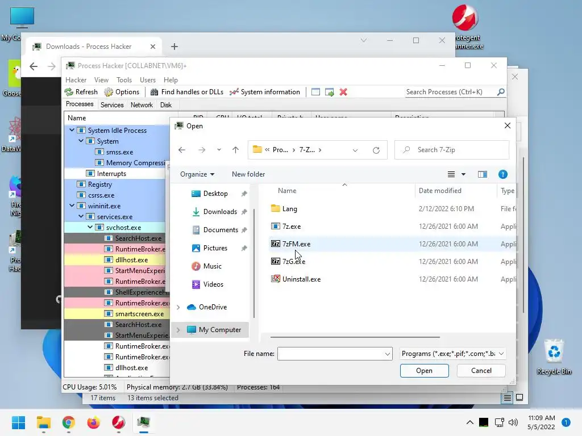Collapse the System Idle Process node
582x436 pixels.
[72, 130]
